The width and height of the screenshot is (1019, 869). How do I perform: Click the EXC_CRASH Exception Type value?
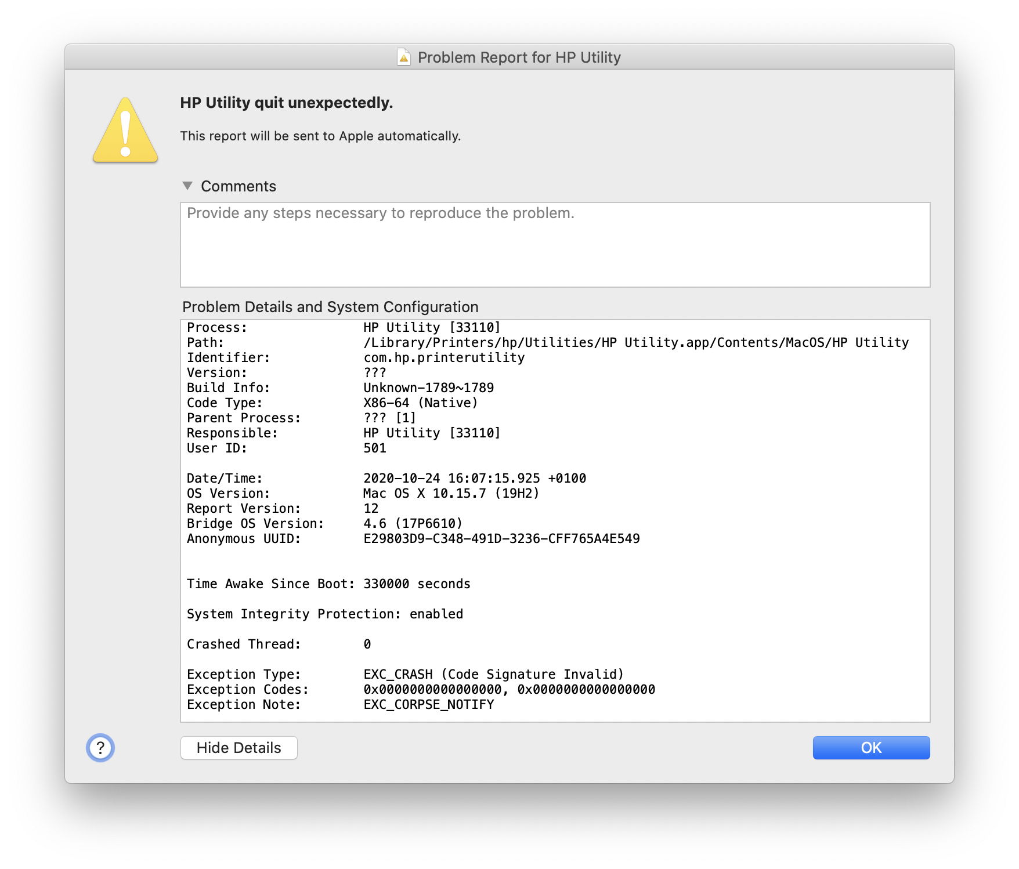[493, 675]
